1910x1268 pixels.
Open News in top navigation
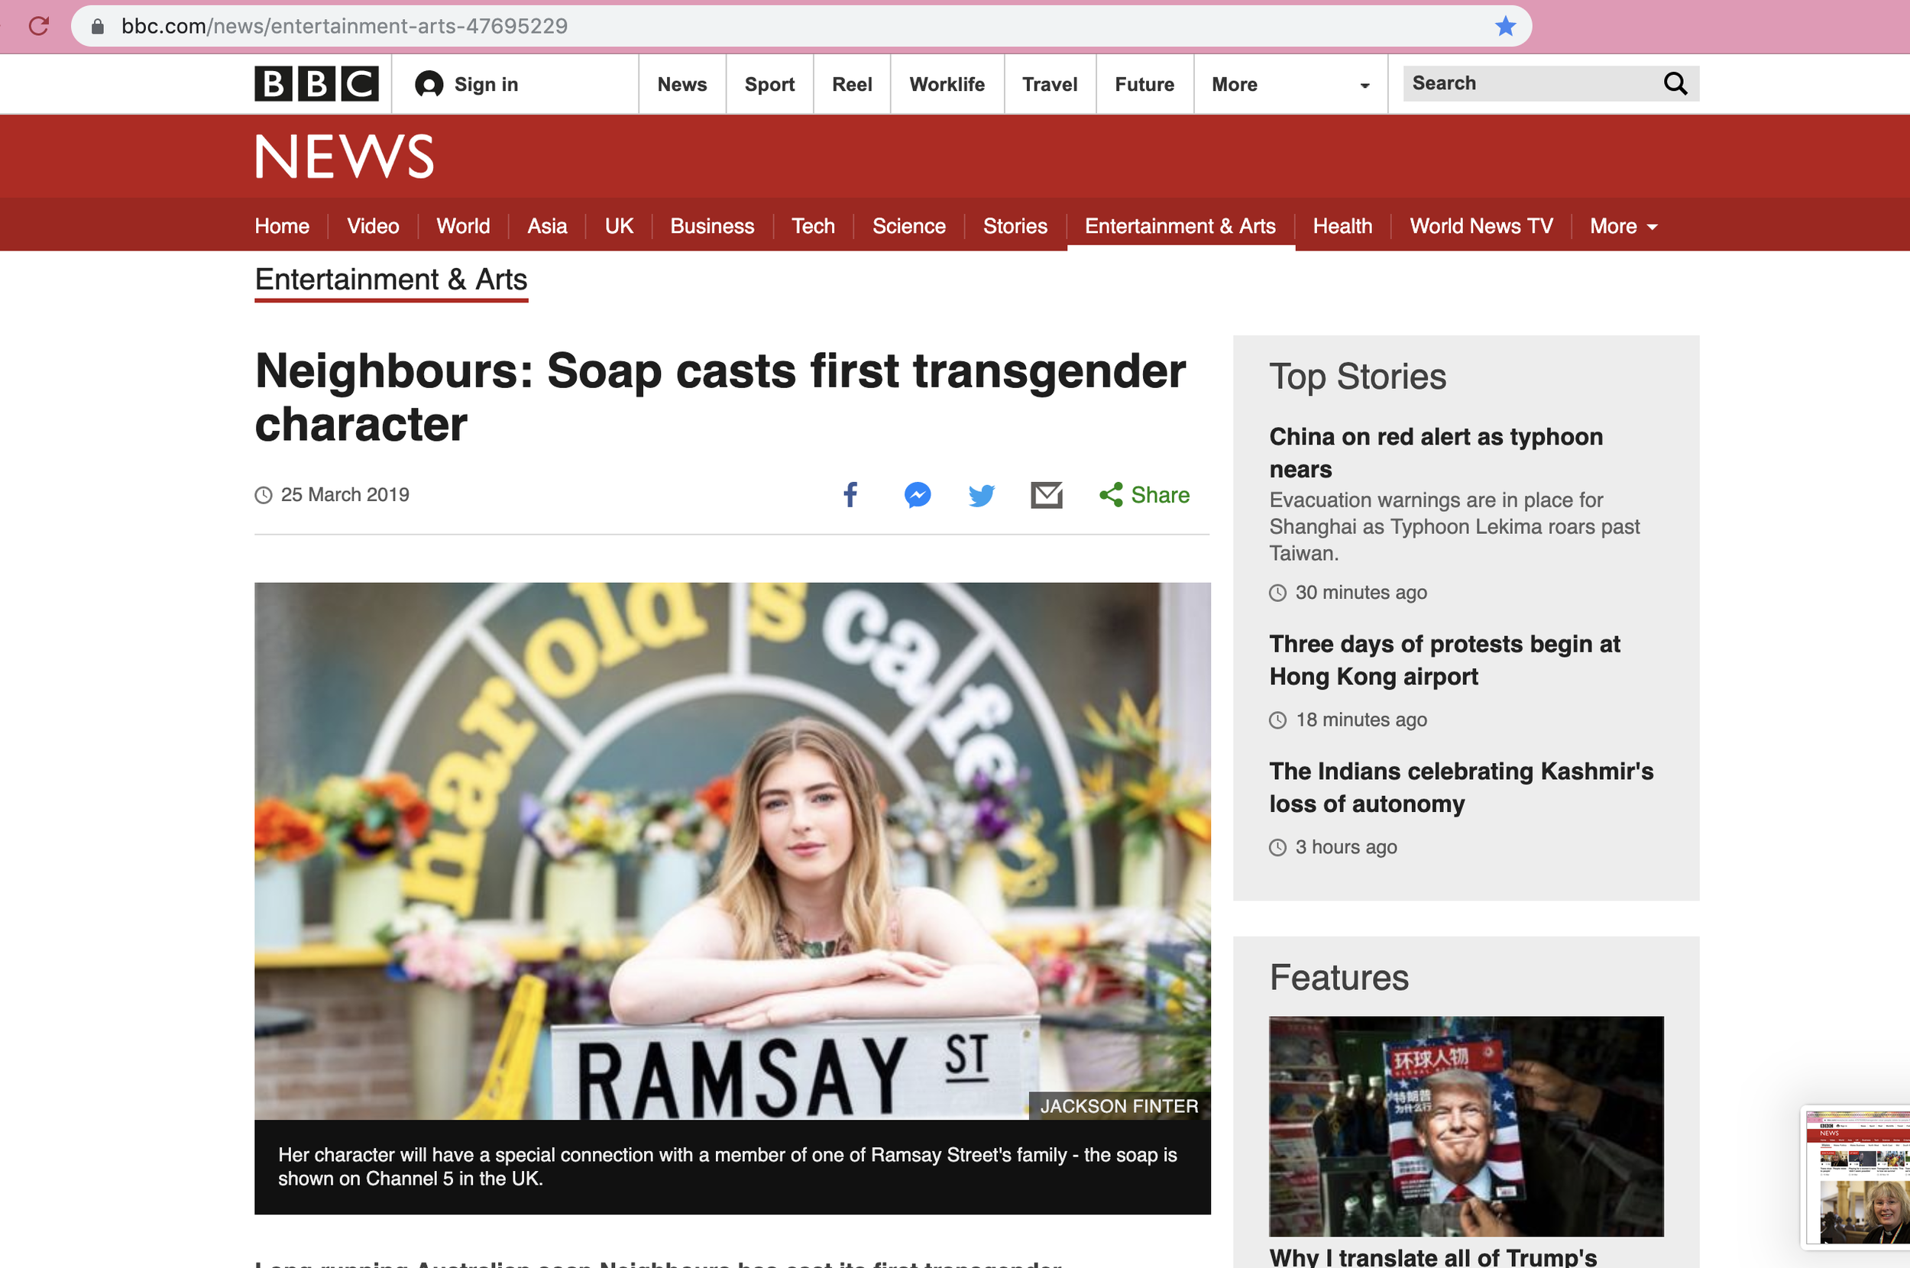681,84
